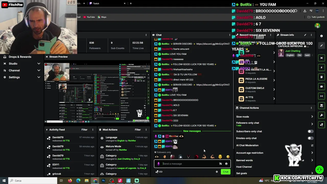327x184 pixels.
Task: Expand Banned words options
Action: tap(312, 160)
